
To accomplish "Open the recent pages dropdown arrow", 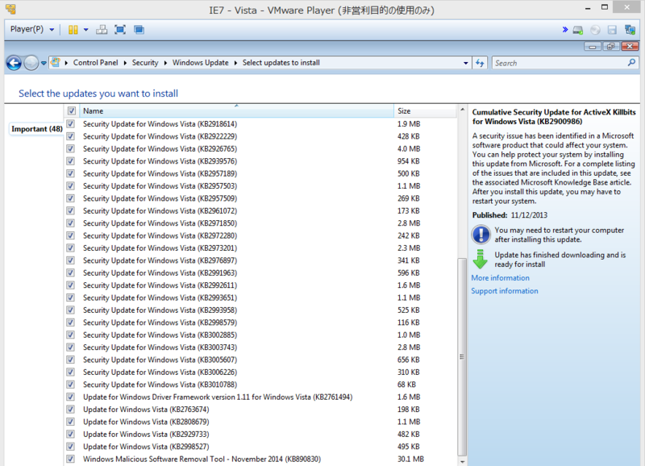I will click(44, 64).
